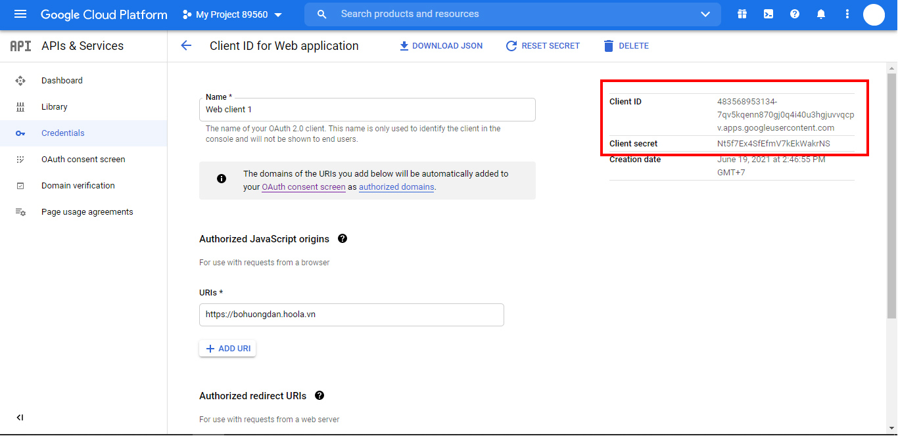Click the DOWNLOAD JSON button
The image size is (898, 436).
point(441,46)
